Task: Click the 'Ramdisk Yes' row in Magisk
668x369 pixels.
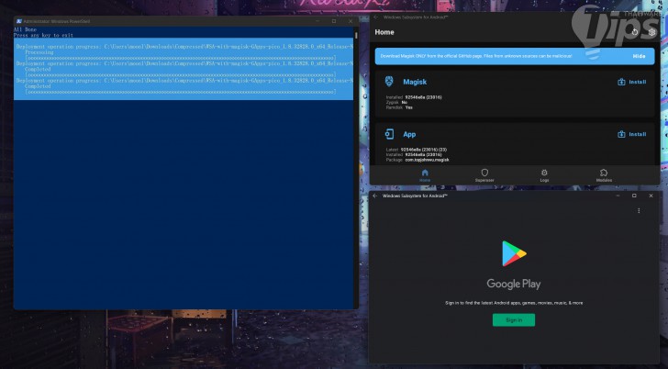Action: (x=399, y=107)
